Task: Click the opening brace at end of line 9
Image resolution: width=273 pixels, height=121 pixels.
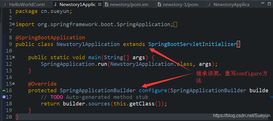Action: [x=238, y=44]
